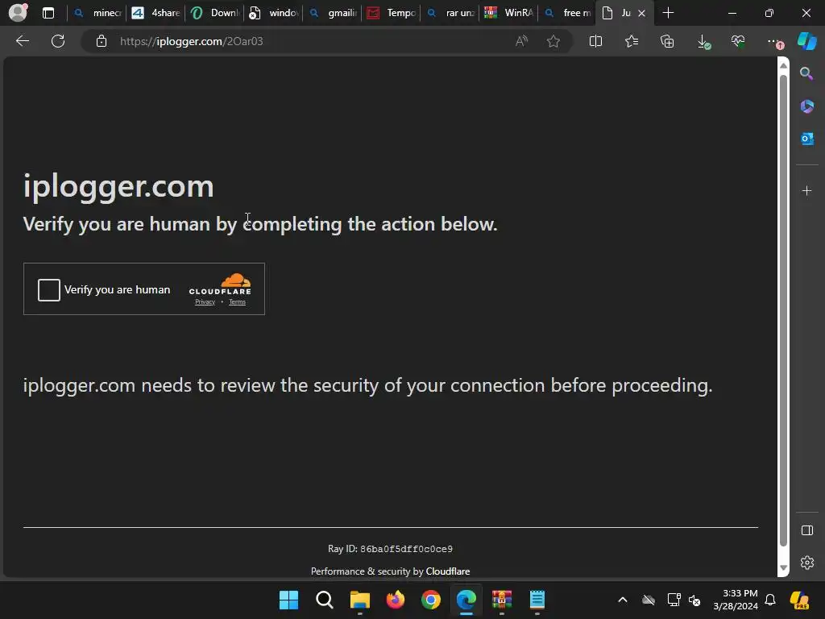Image resolution: width=825 pixels, height=619 pixels.
Task: Switch to the minecr search tab
Action: click(97, 13)
